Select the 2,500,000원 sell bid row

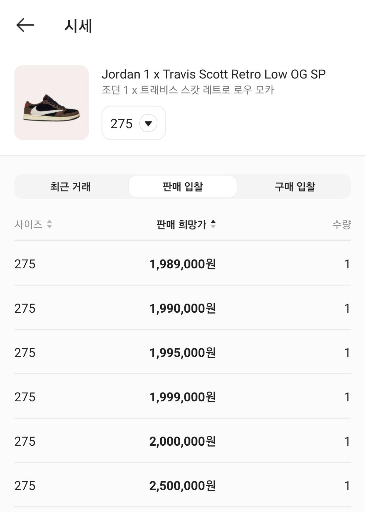point(183,486)
